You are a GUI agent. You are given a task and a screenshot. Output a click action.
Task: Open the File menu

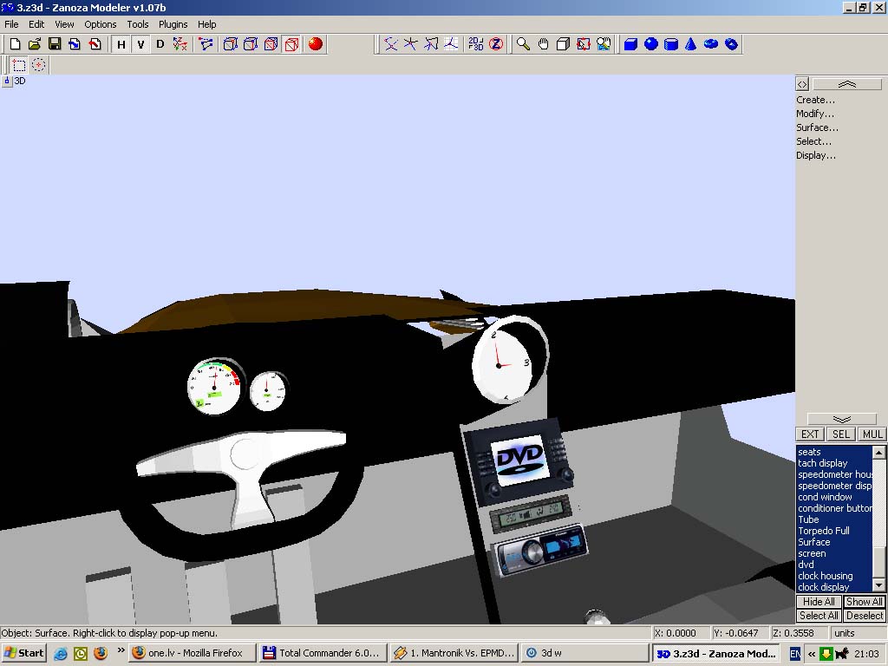click(x=11, y=24)
